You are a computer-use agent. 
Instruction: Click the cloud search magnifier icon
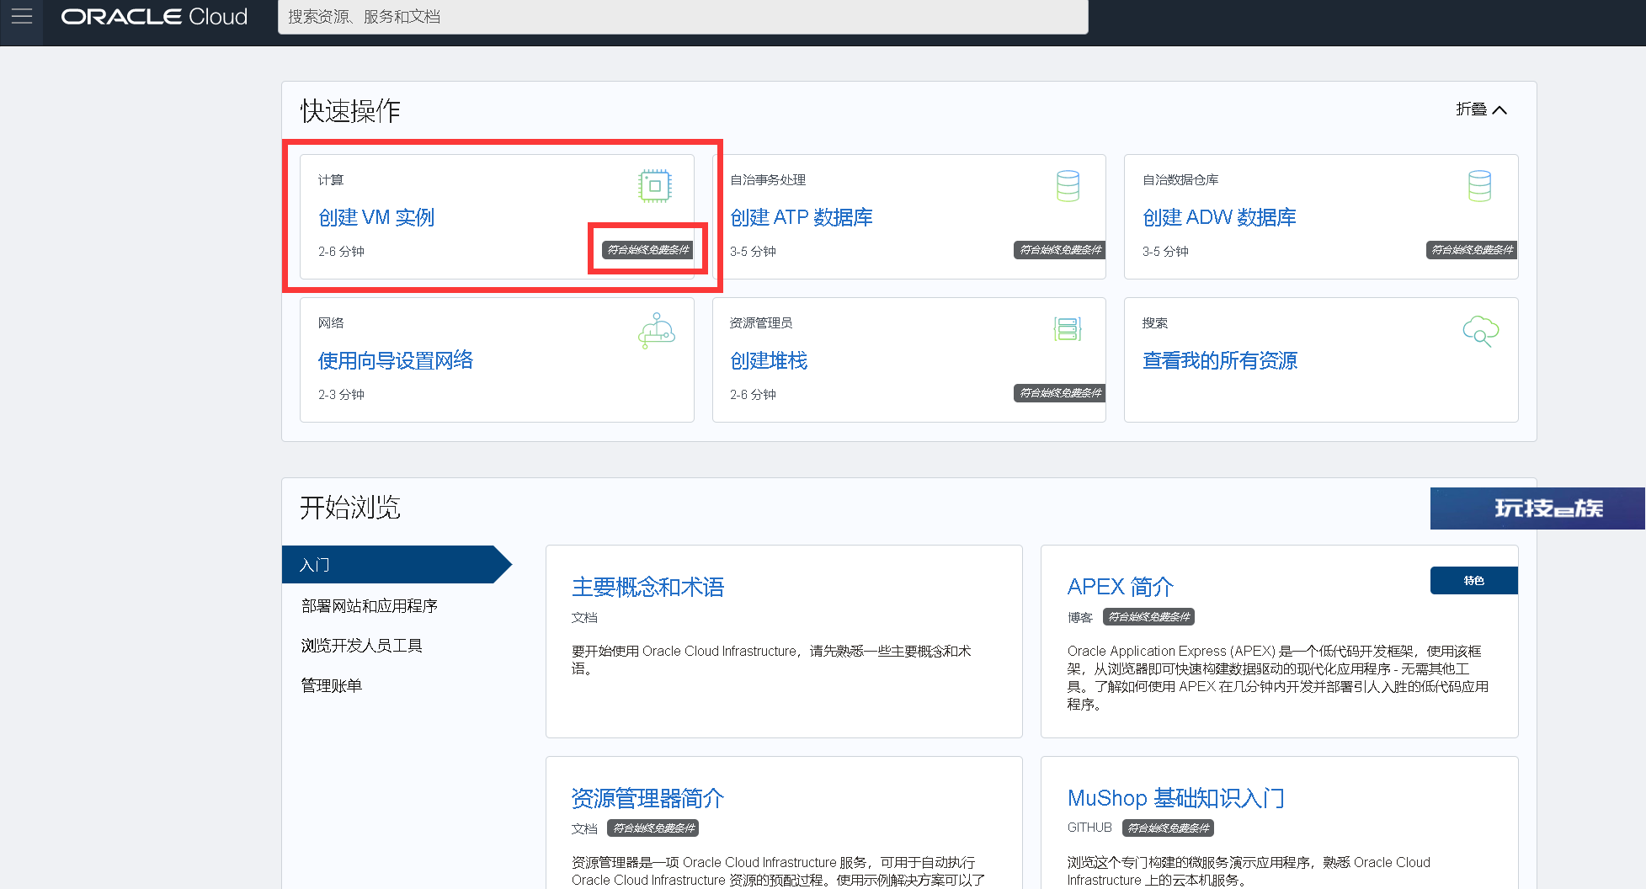coord(1480,331)
